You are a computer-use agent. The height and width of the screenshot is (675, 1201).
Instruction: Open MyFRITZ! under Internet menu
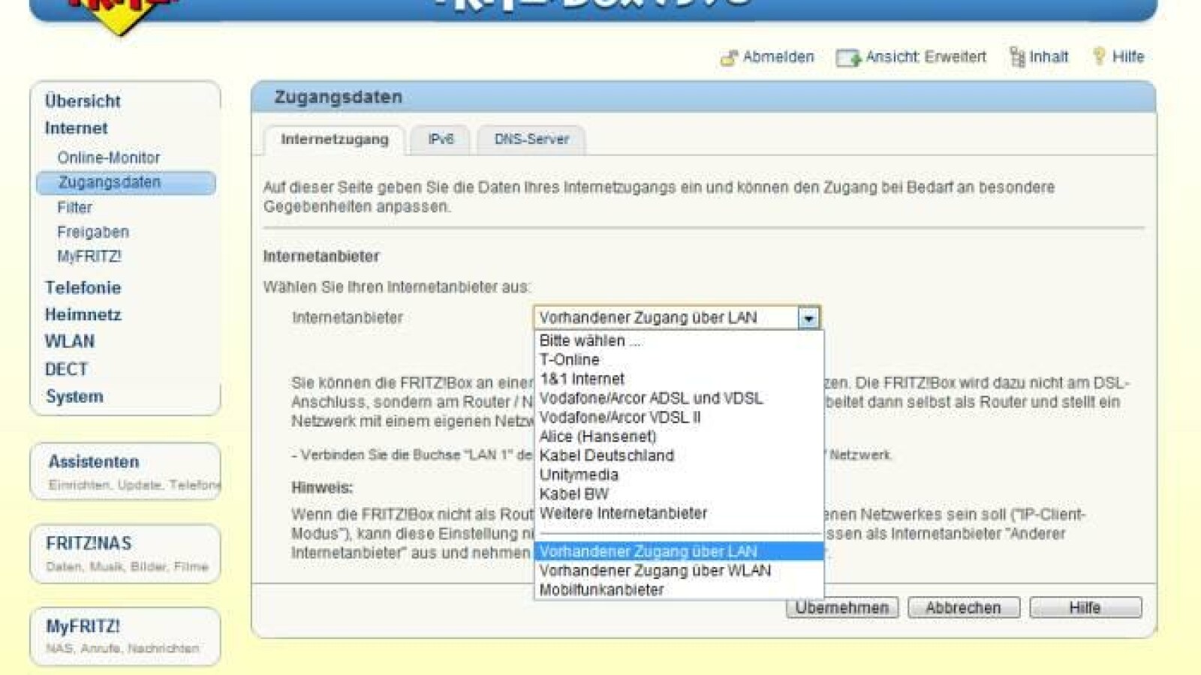coord(89,256)
